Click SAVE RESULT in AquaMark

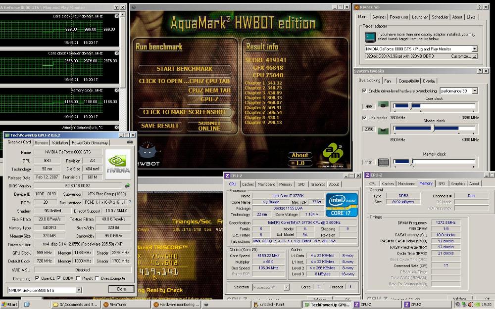click(x=160, y=126)
